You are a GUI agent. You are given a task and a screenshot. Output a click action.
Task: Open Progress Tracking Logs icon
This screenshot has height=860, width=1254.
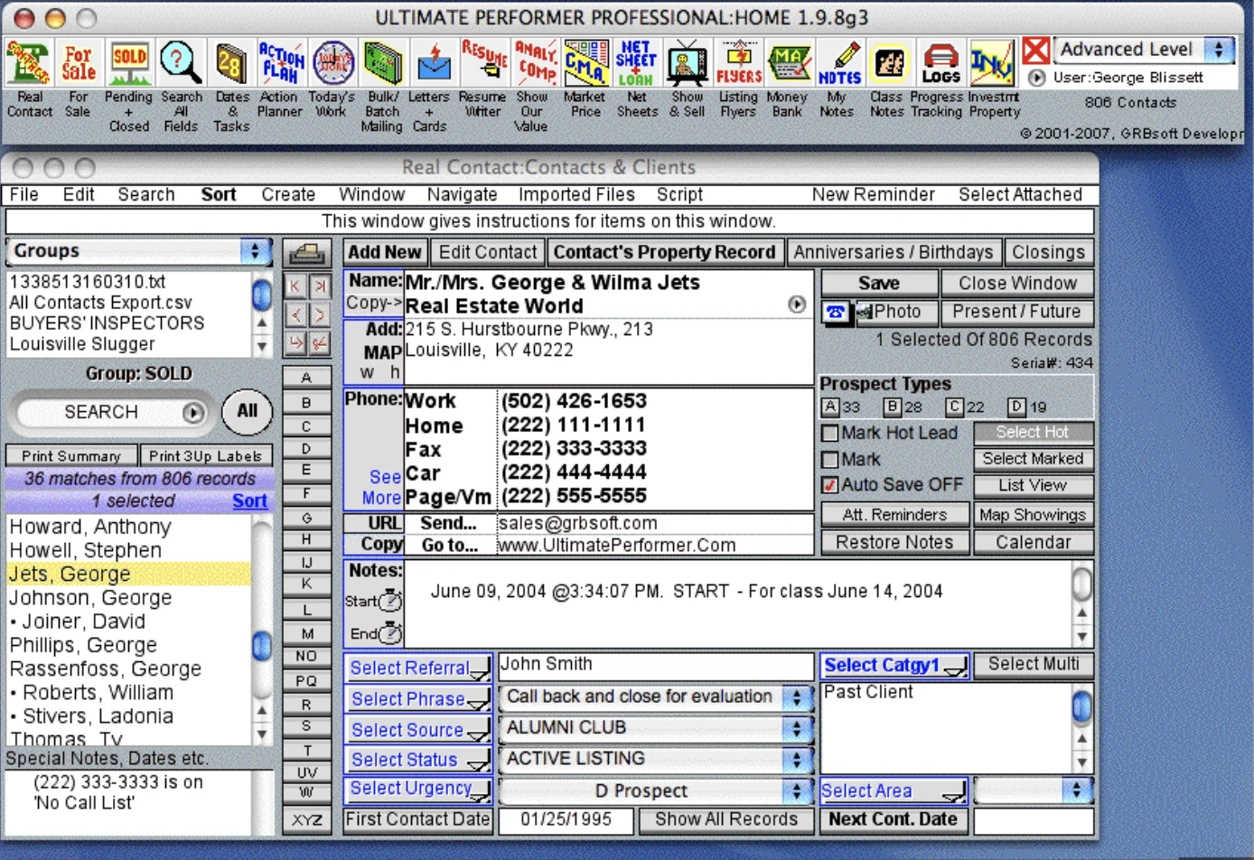pos(940,63)
